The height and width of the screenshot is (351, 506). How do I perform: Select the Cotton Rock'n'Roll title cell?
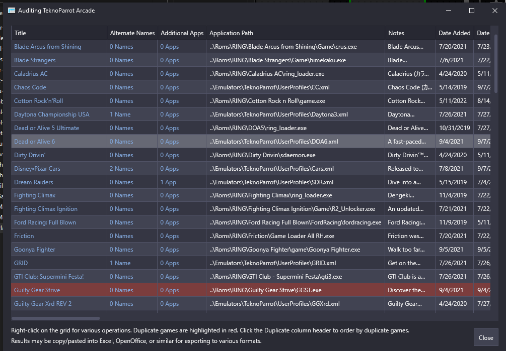(x=59, y=101)
